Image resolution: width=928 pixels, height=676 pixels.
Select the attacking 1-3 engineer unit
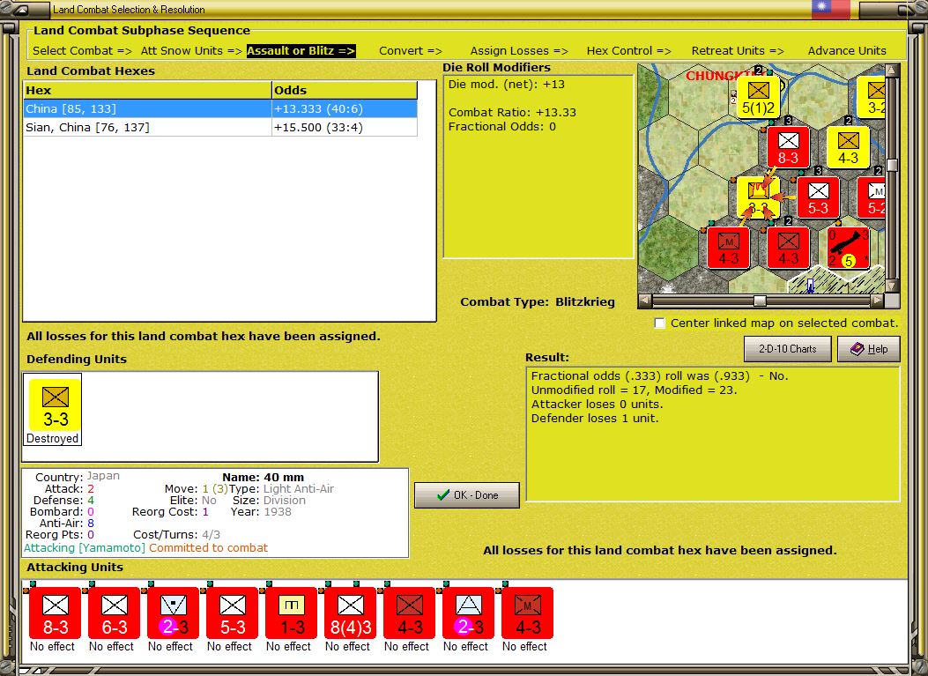[x=292, y=613]
